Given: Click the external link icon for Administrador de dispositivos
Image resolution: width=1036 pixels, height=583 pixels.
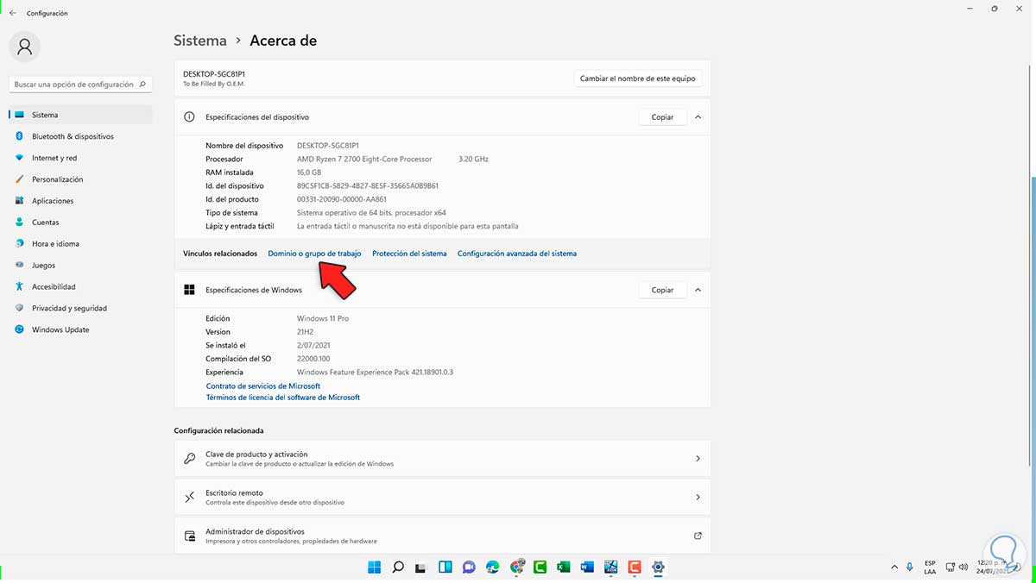Looking at the screenshot, I should click(698, 536).
